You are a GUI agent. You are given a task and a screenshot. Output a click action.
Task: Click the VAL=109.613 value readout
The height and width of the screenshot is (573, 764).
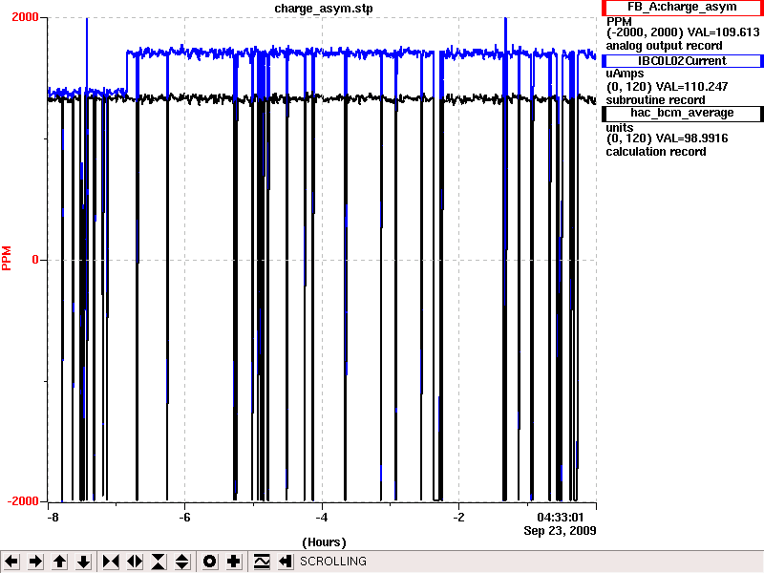point(723,32)
